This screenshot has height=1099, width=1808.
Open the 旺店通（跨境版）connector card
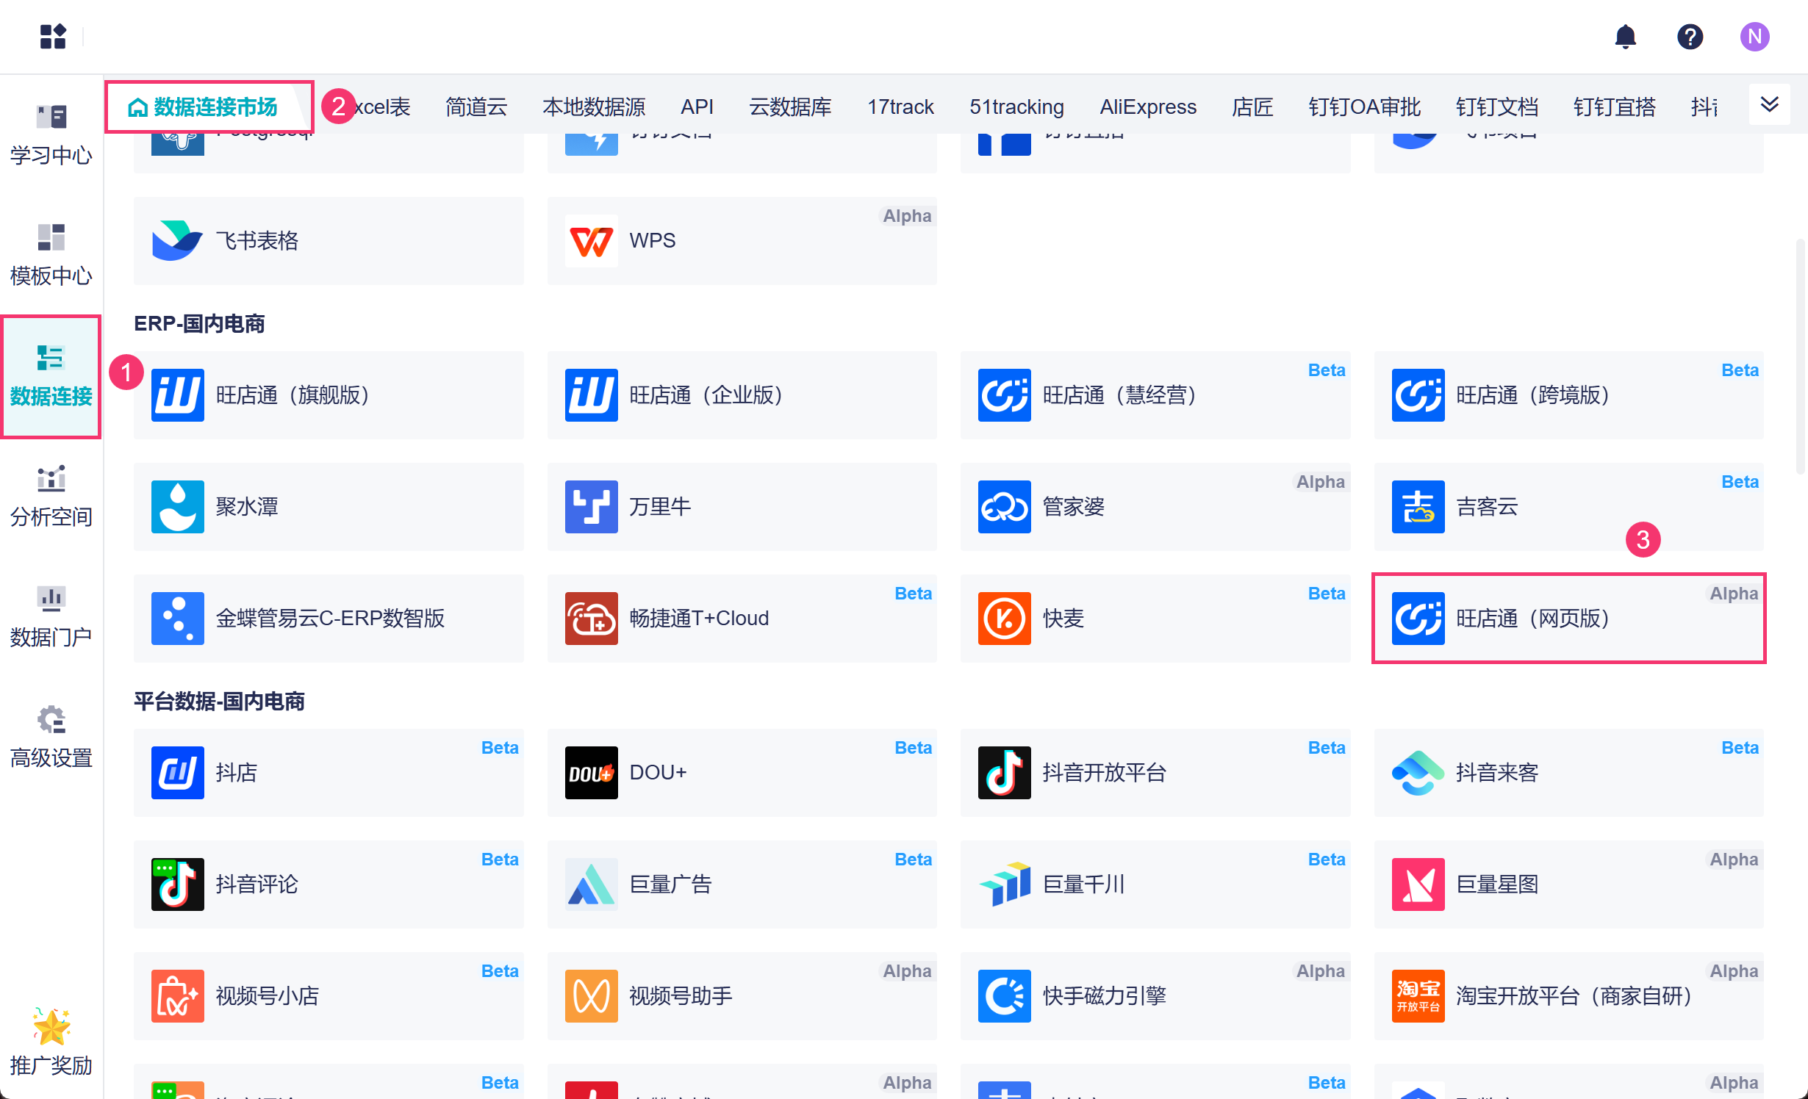[x=1568, y=395]
